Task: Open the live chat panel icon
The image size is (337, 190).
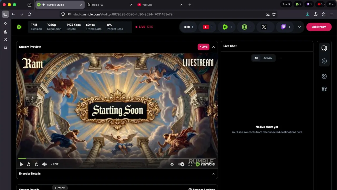Action: coord(324,48)
